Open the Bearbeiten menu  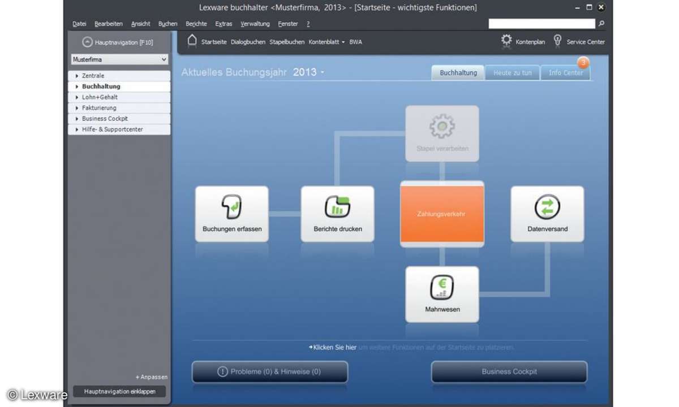(x=109, y=24)
